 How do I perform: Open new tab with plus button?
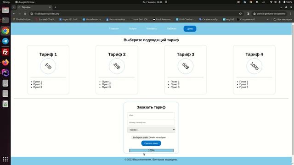(x=55, y=7)
